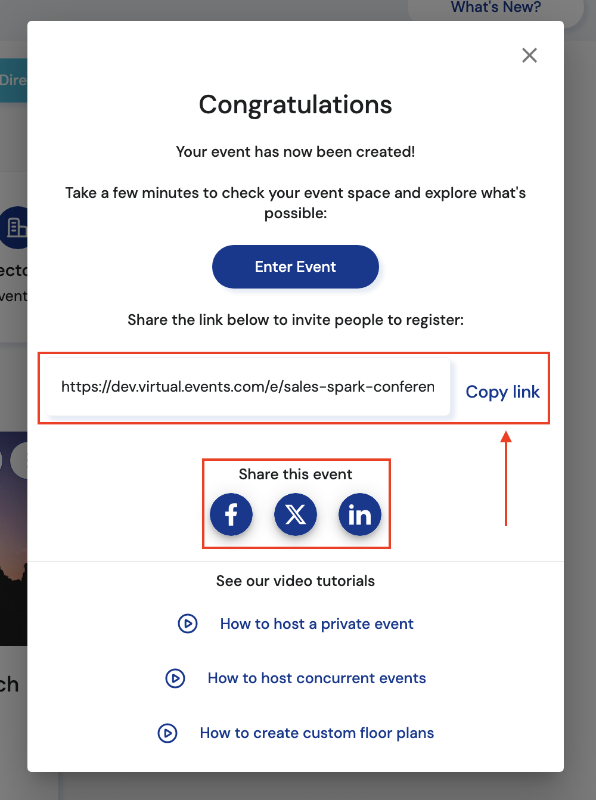Click the Enter Event button
This screenshot has height=800, width=596.
[295, 266]
